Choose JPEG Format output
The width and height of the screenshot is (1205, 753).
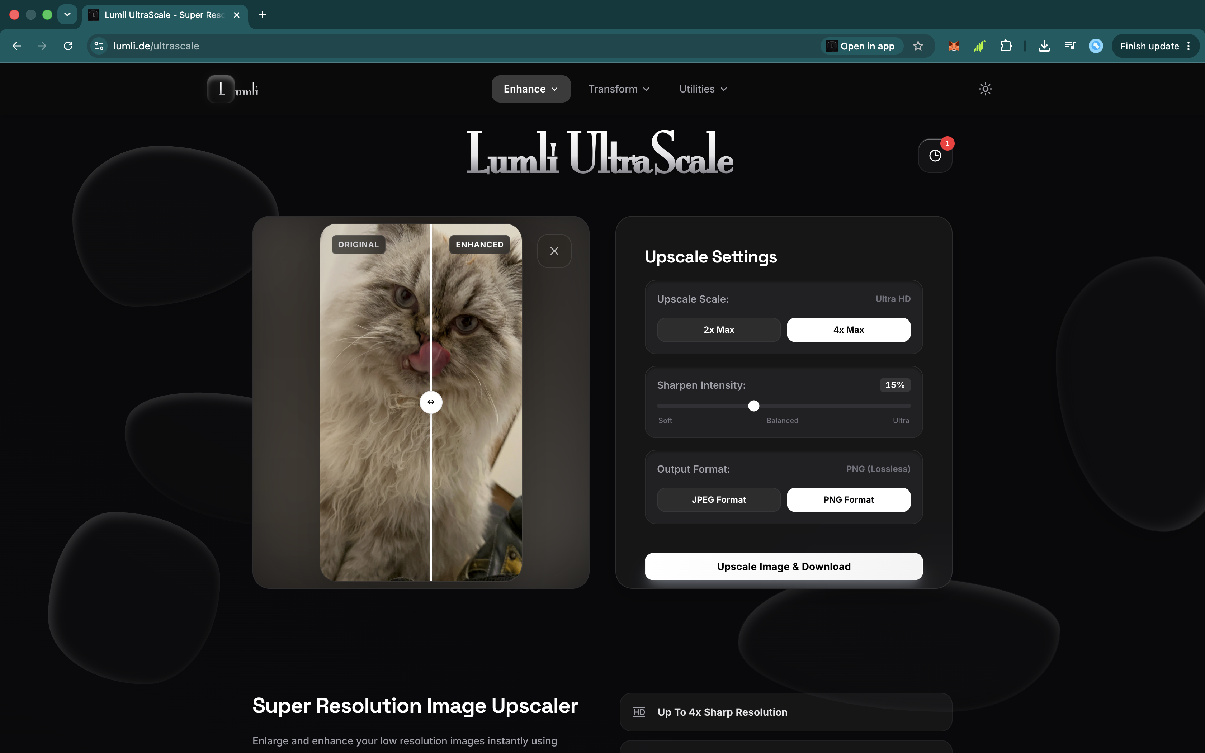pyautogui.click(x=719, y=499)
